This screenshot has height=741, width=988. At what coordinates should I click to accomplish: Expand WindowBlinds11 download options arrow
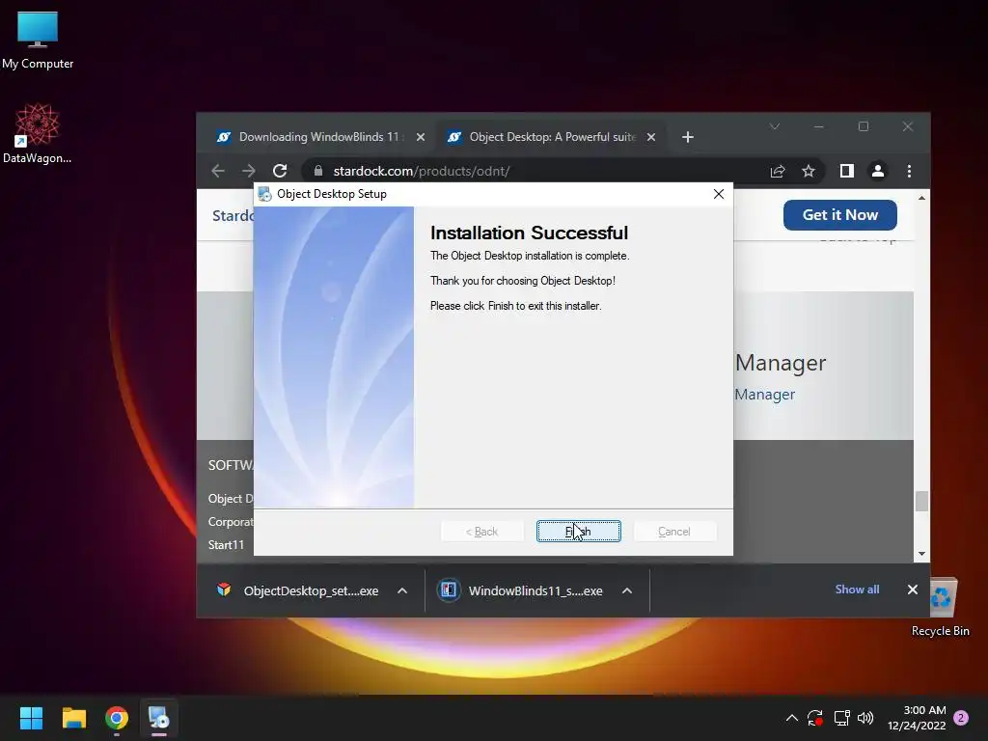tap(627, 591)
